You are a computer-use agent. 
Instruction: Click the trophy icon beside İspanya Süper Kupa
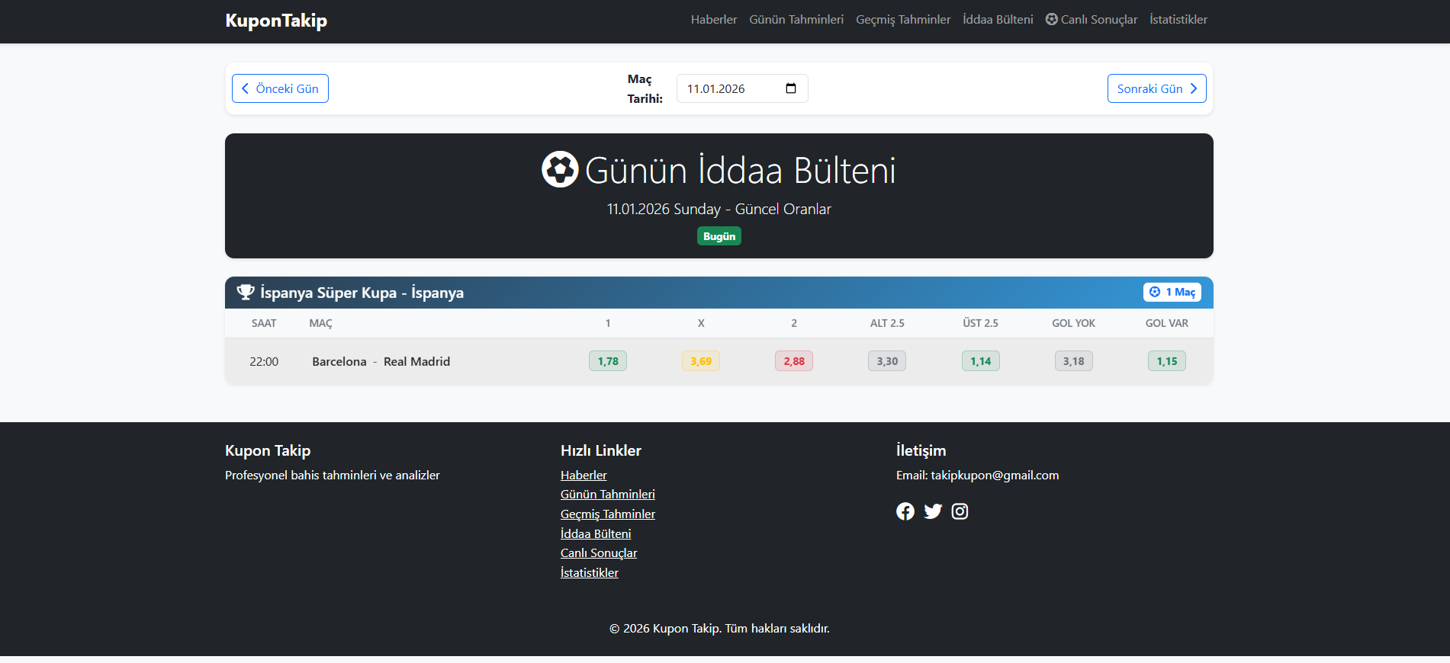point(246,293)
